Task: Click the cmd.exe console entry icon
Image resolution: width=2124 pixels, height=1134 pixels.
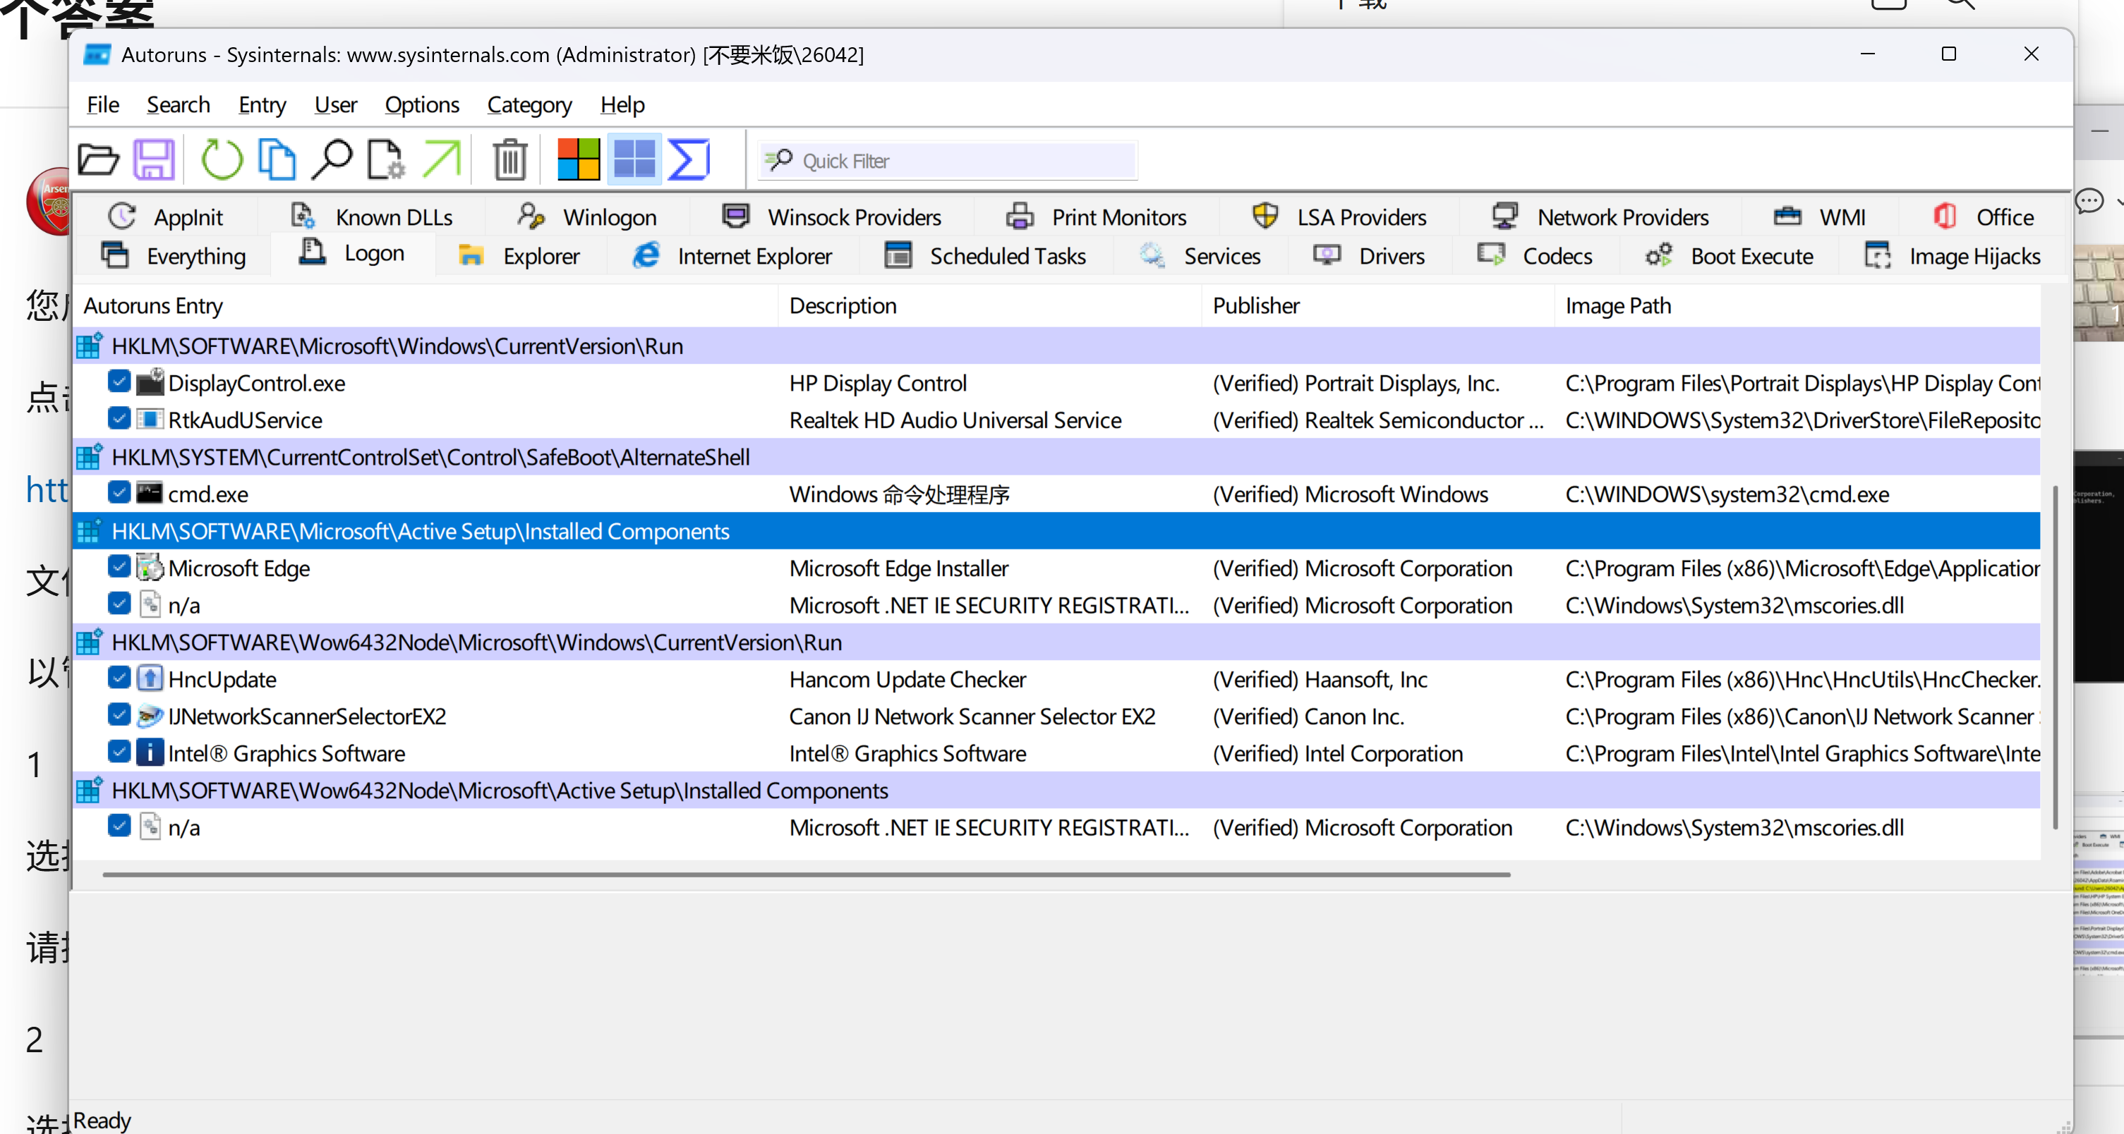Action: pyautogui.click(x=150, y=494)
